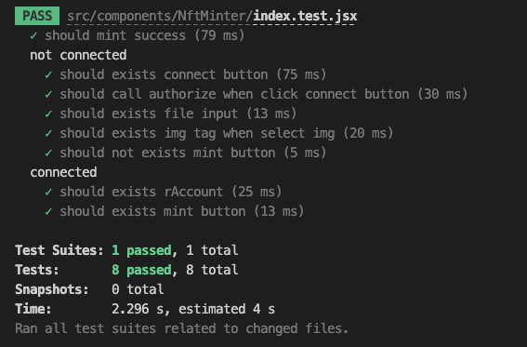Open the index.test.jsx file path link
Viewport: 527px width, 347px height.
[212, 16]
